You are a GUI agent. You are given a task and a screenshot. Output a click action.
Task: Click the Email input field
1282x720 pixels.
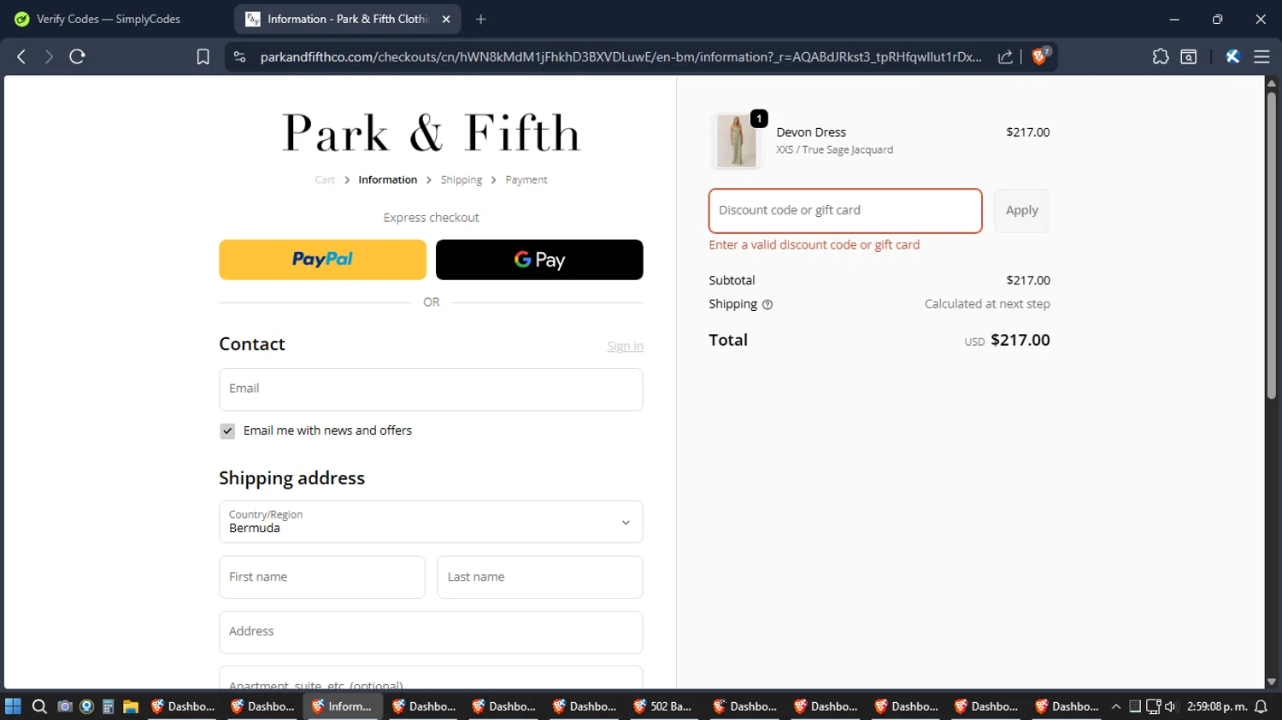431,389
